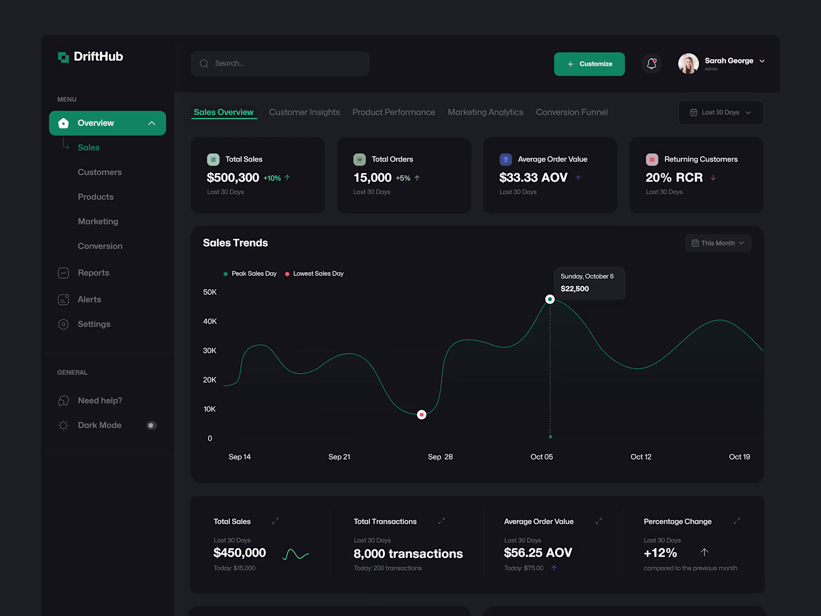Click the Reports sidebar icon

coord(63,273)
